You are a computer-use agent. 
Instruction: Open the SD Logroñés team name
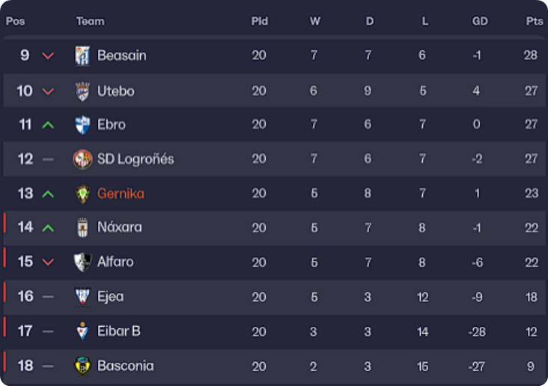click(136, 159)
